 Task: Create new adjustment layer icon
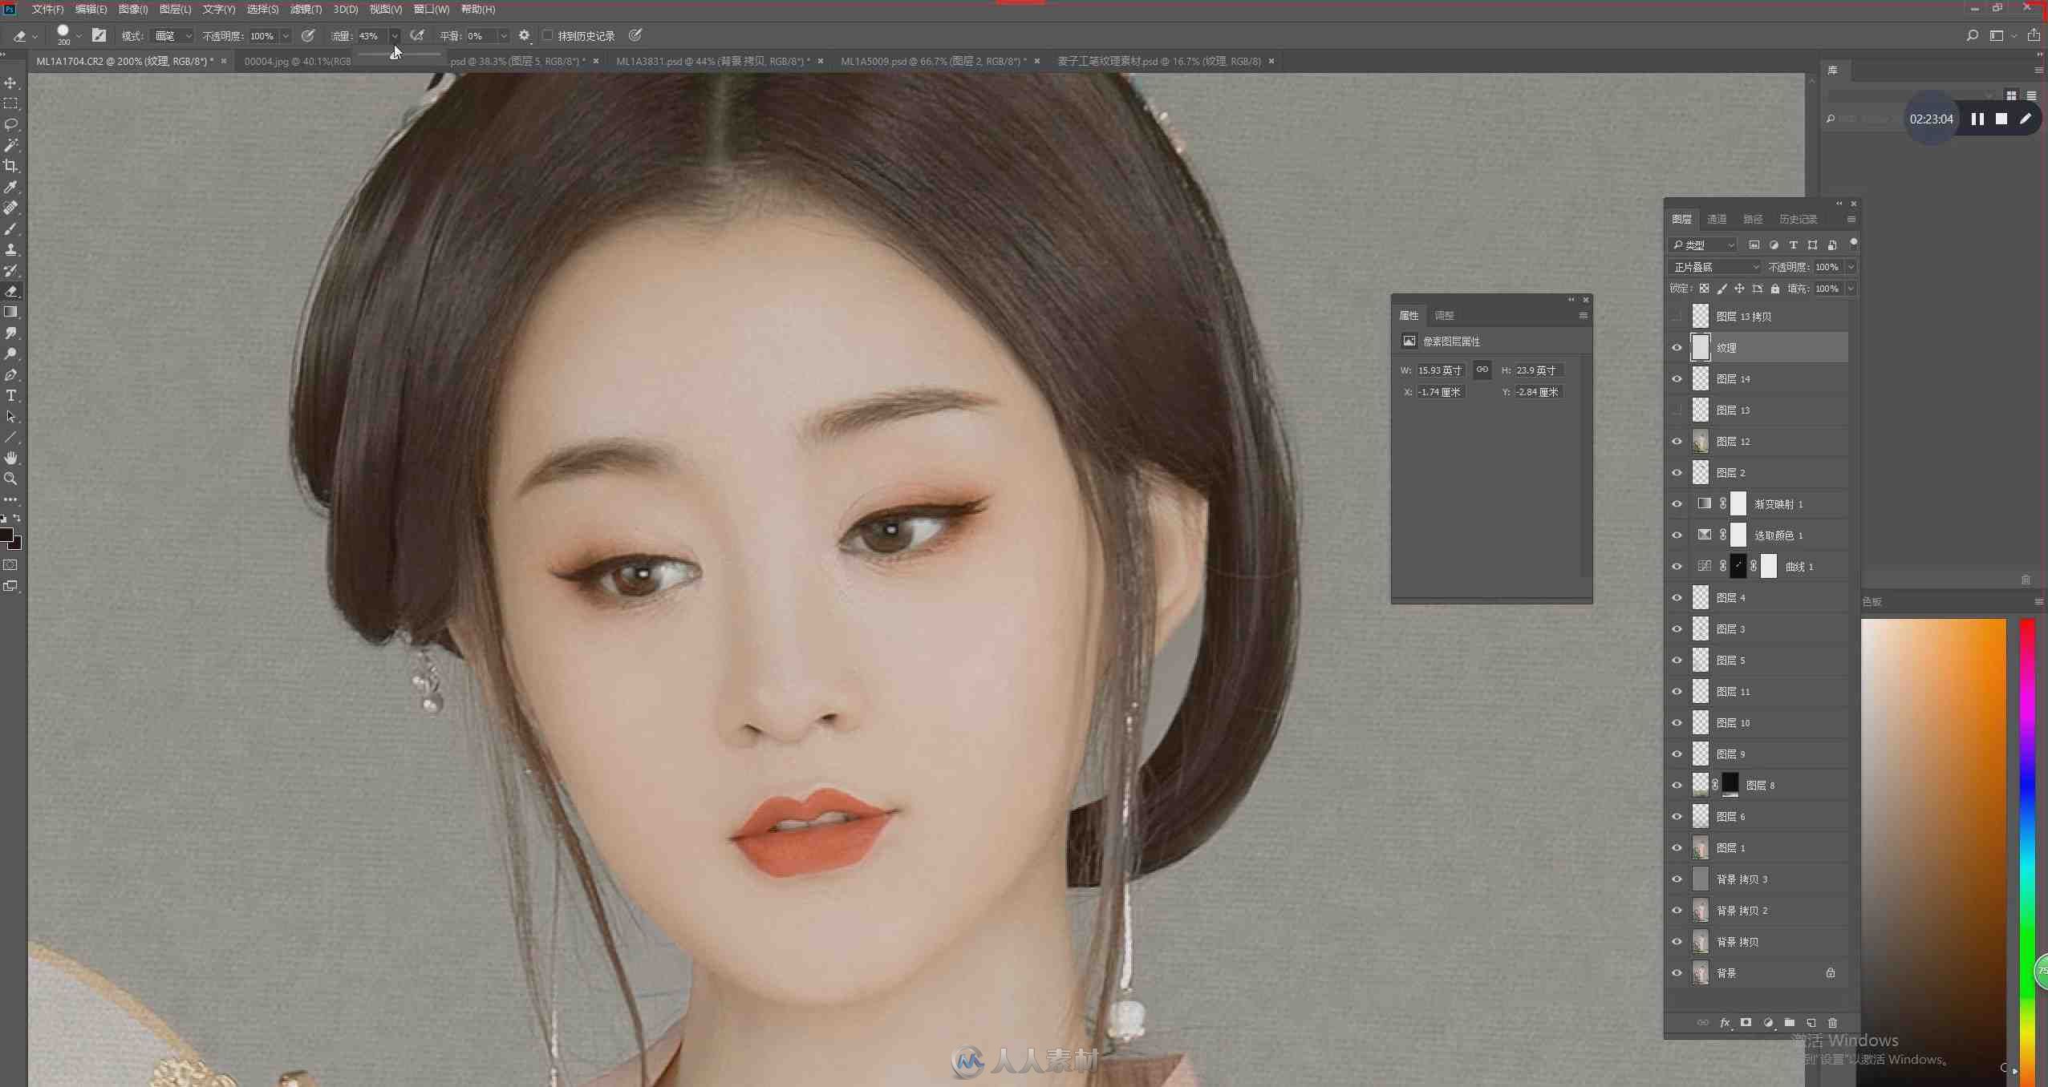[x=1767, y=1023]
